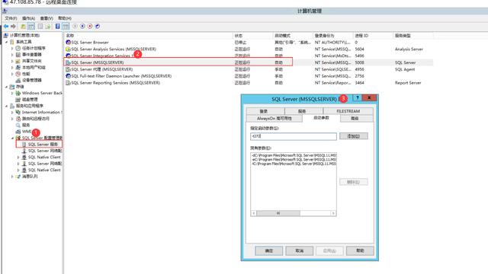The height and width of the screenshot is (274, 488).
Task: Expand the 共享文件夹 tree node
Action: click(12, 61)
